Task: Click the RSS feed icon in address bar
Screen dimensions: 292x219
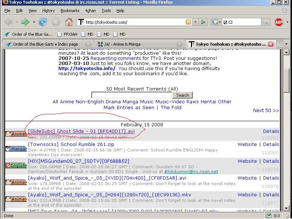Action: click(188, 22)
